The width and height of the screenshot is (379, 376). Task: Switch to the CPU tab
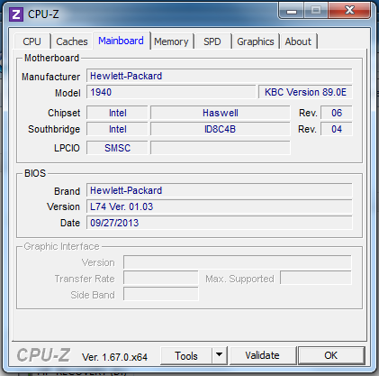pyautogui.click(x=32, y=41)
